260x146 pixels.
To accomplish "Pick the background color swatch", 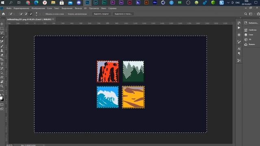I will pyautogui.click(x=3, y=100).
